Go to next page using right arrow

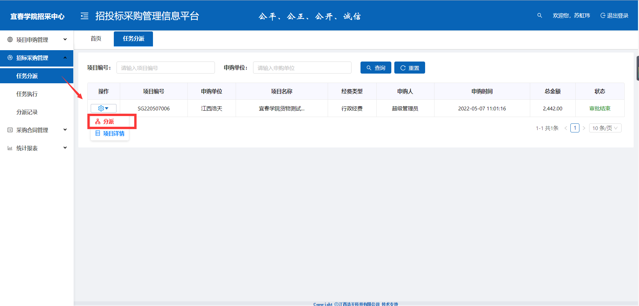(584, 128)
